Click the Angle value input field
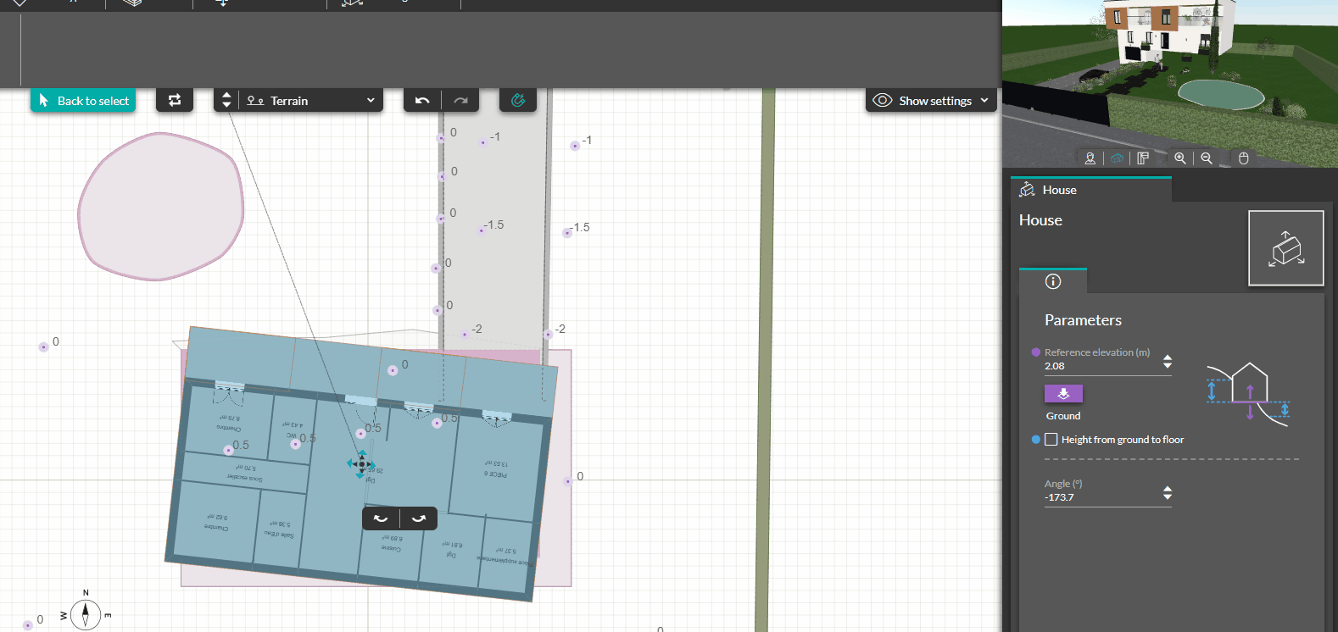This screenshot has width=1338, height=632. coord(1098,497)
